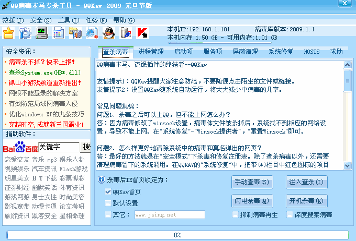356x241 pixels.
Task: Open the 安全 menu
Action: click(41, 20)
